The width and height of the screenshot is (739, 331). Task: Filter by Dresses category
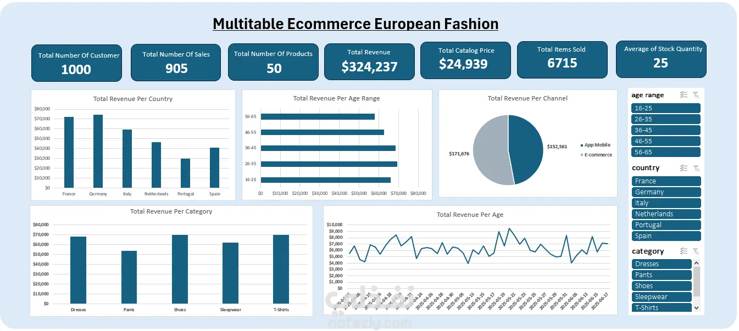tap(662, 264)
